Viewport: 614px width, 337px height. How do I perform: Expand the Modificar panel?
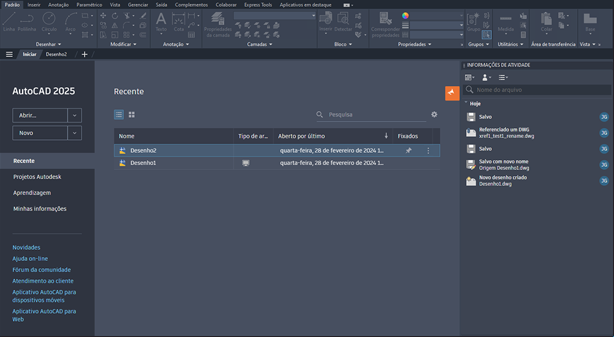(123, 44)
